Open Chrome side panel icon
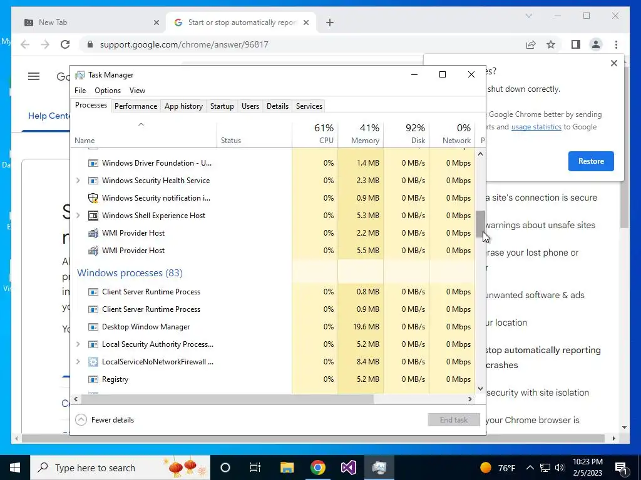 tap(576, 44)
